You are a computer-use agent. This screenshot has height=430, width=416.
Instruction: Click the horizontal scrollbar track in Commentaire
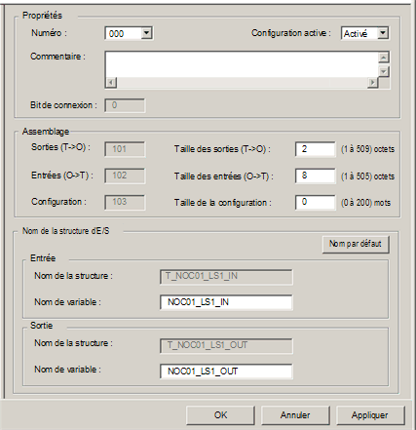tap(242, 83)
